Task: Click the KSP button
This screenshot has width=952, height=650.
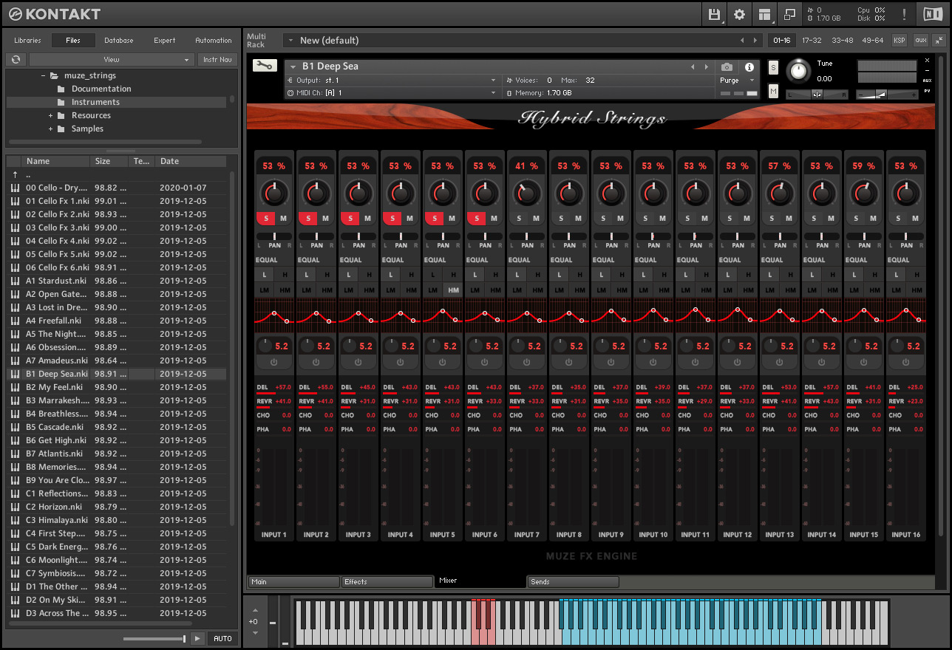Action: pyautogui.click(x=900, y=40)
